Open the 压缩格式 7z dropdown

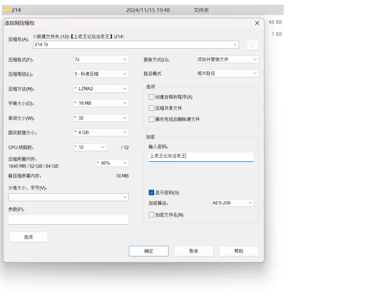[101, 59]
